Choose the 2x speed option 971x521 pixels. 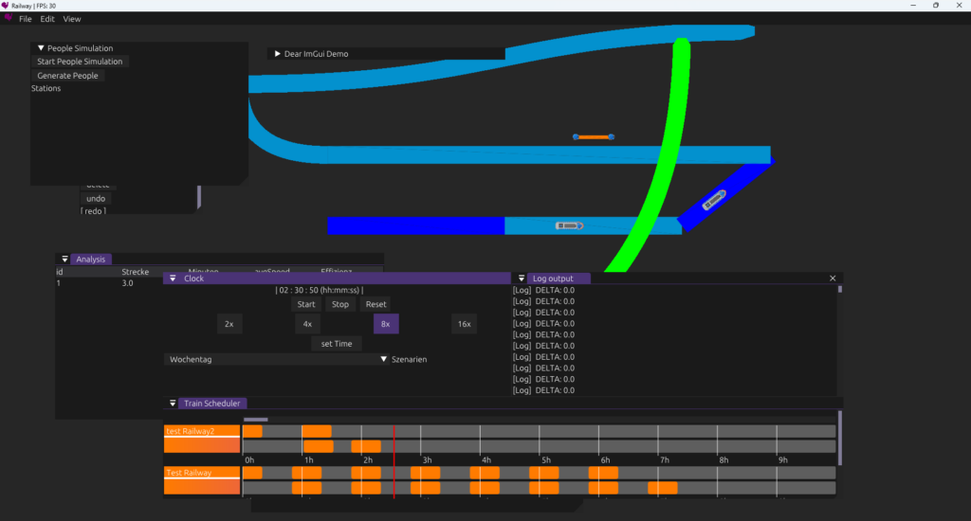point(229,324)
